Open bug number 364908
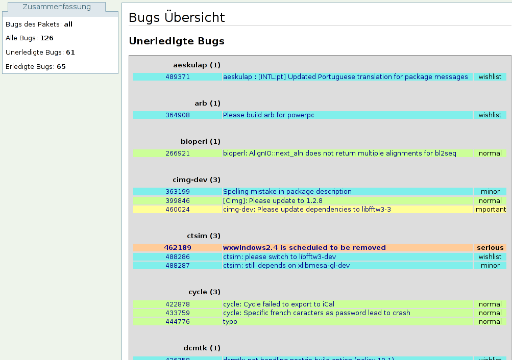 tap(177, 115)
